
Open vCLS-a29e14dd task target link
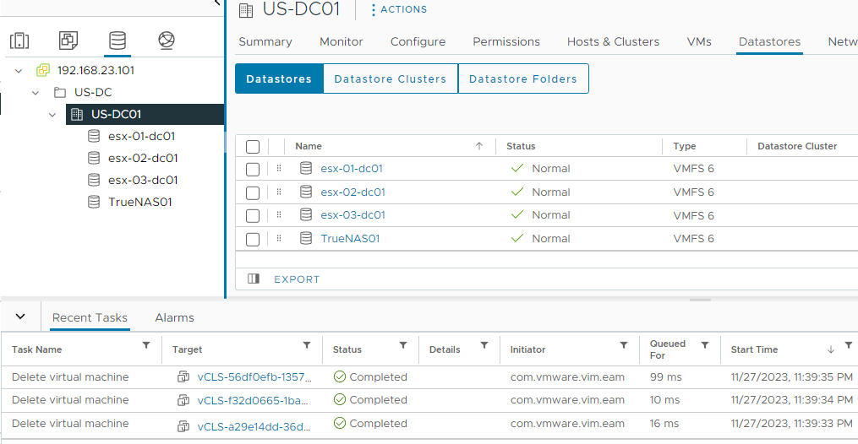254,426
